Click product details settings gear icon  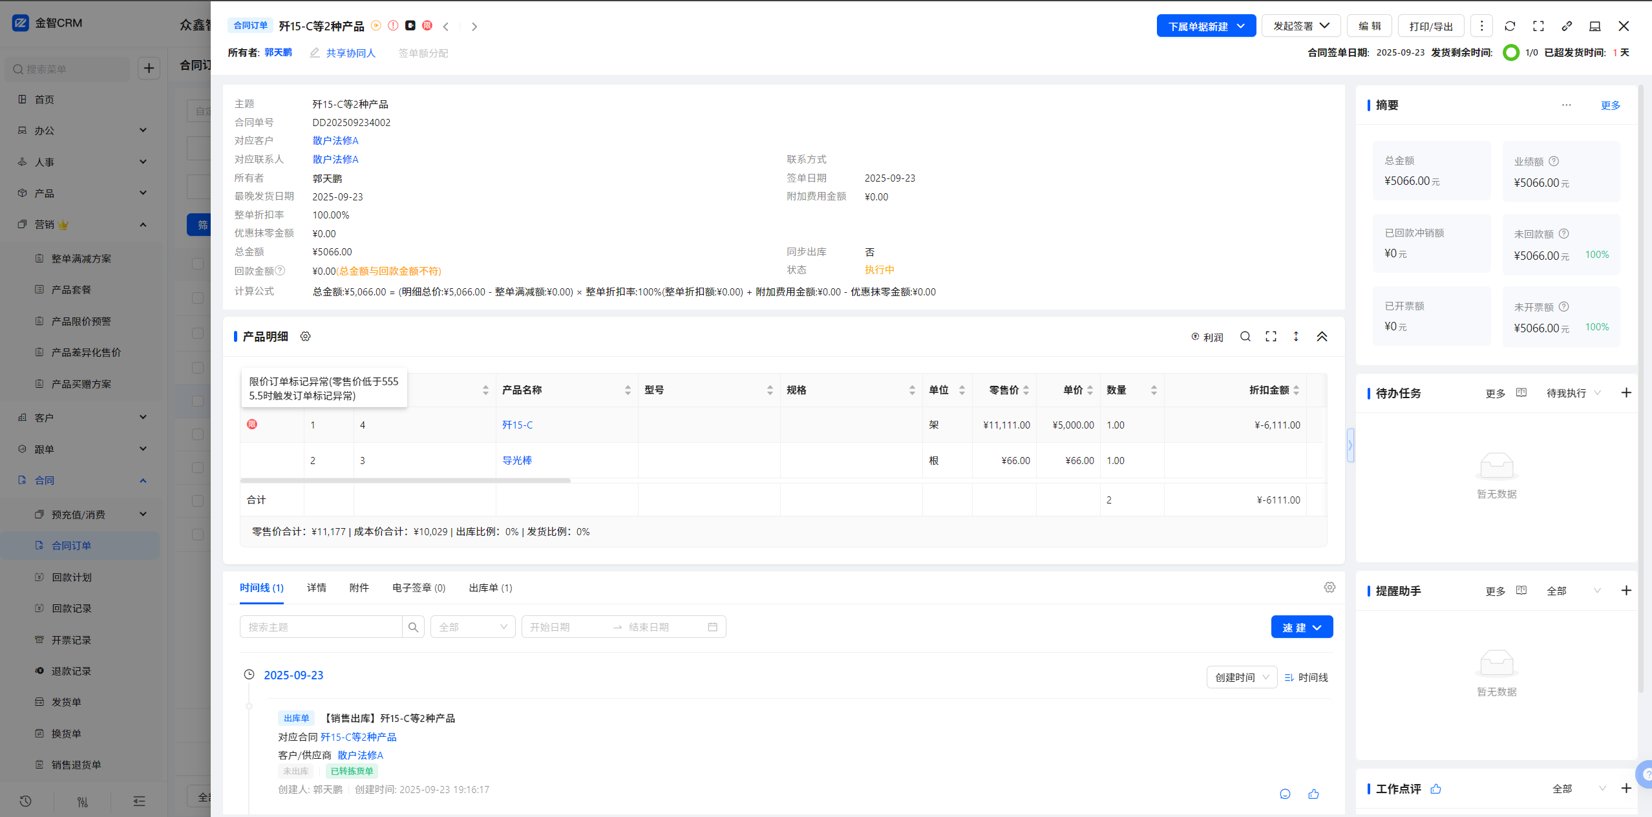[x=306, y=336]
